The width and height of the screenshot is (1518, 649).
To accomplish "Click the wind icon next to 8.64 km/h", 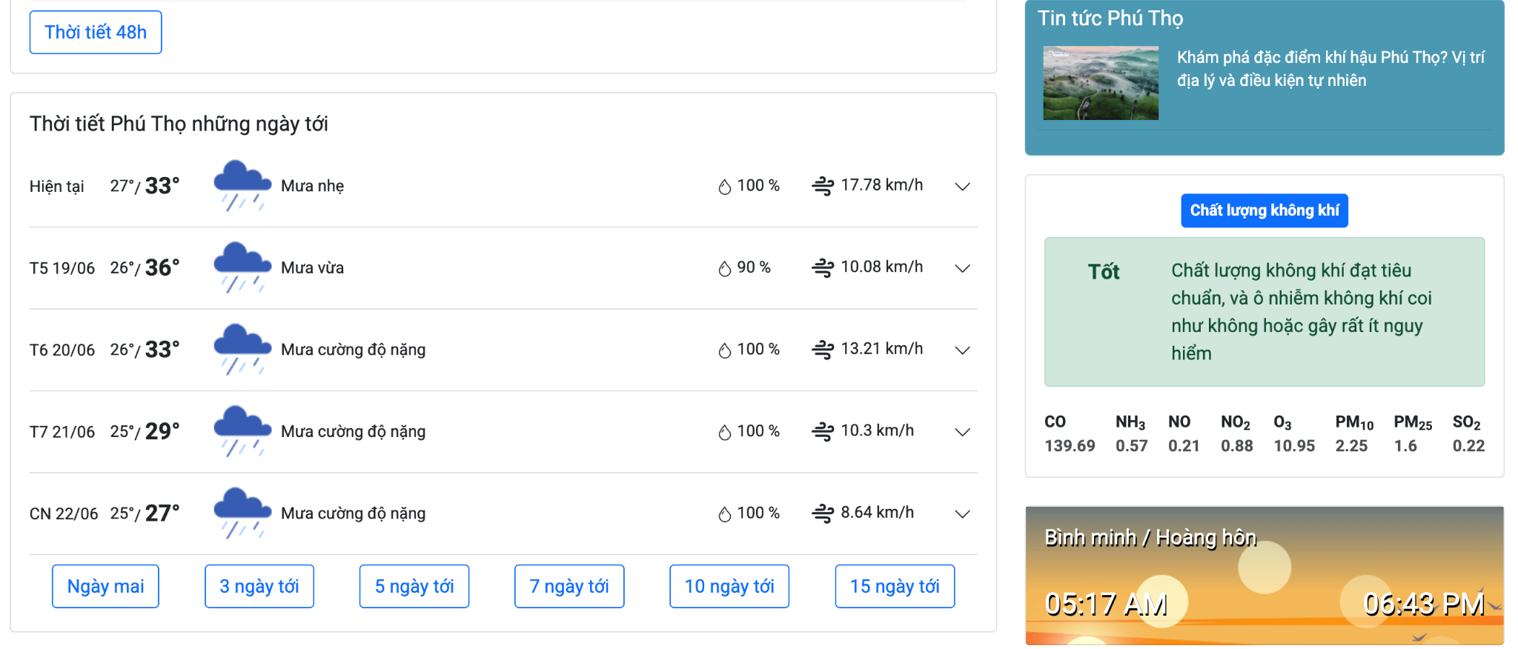I will tap(822, 513).
